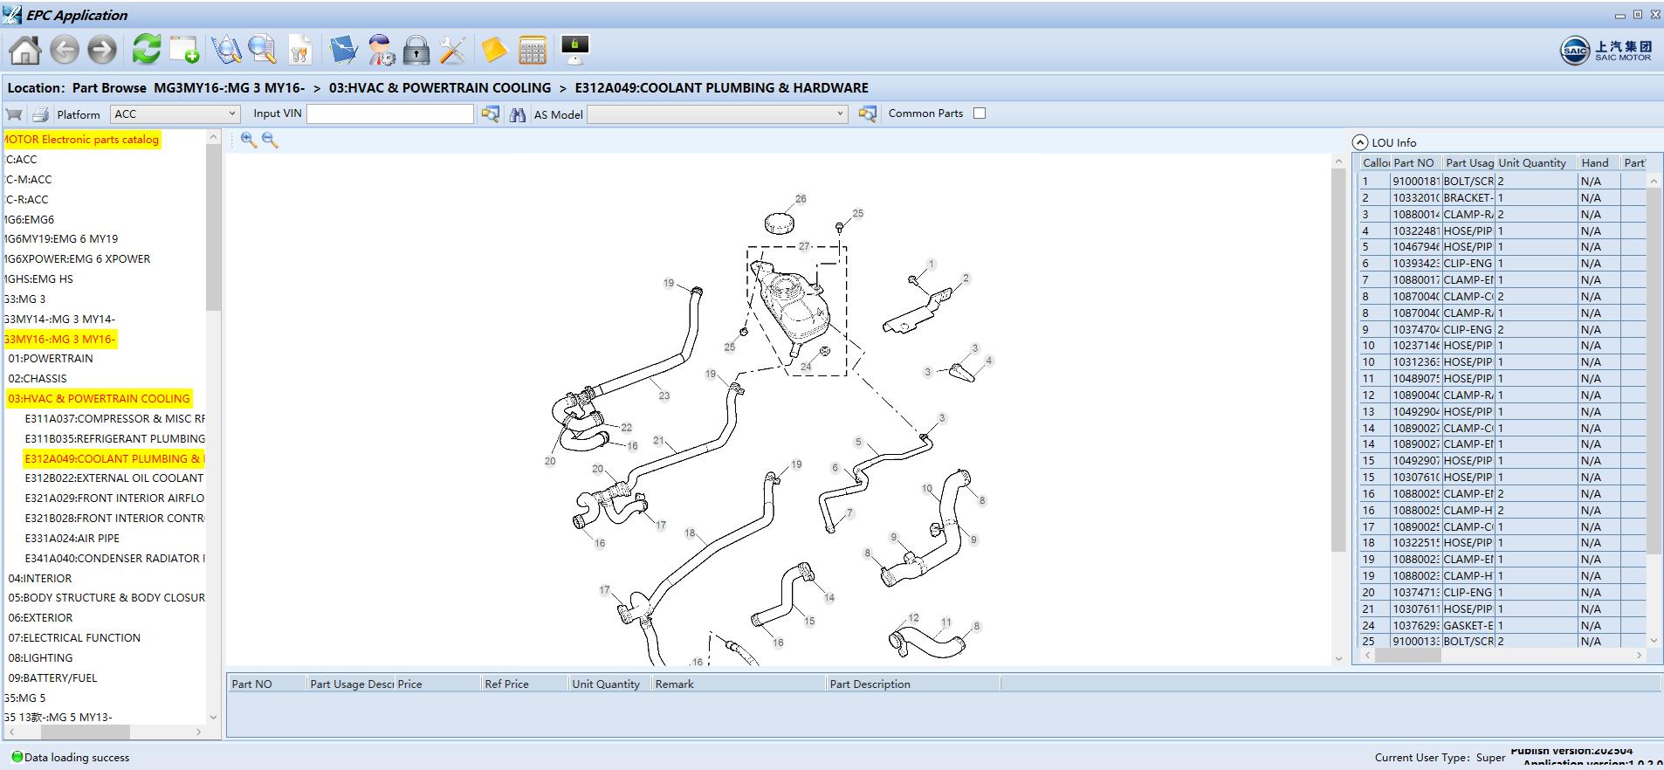Click the Unit Quantity header in LOU table
This screenshot has height=770, width=1664.
(1535, 162)
